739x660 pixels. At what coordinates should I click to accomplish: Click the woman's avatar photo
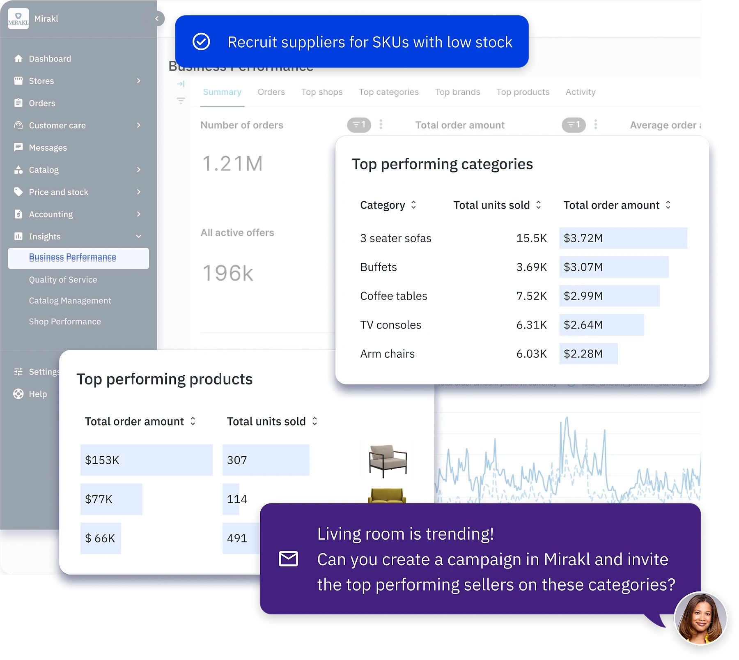pyautogui.click(x=701, y=618)
